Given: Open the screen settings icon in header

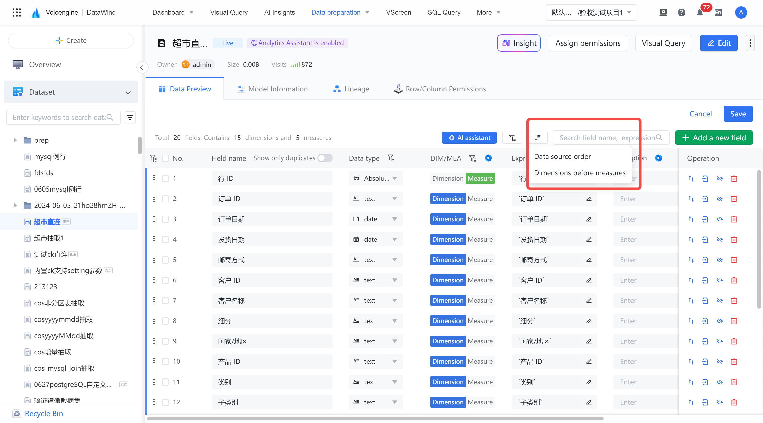Looking at the screenshot, I should [x=663, y=12].
